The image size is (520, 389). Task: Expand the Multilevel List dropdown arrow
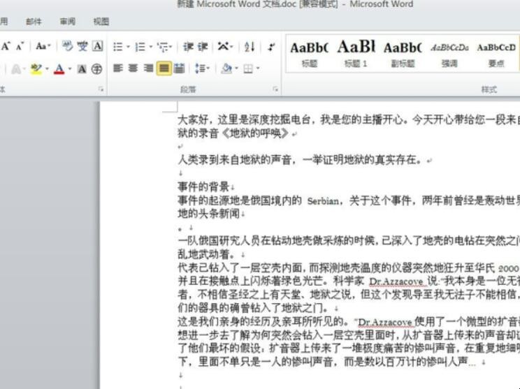[x=171, y=47]
